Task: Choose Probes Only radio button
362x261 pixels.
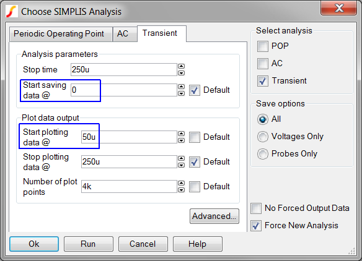Action: click(263, 154)
